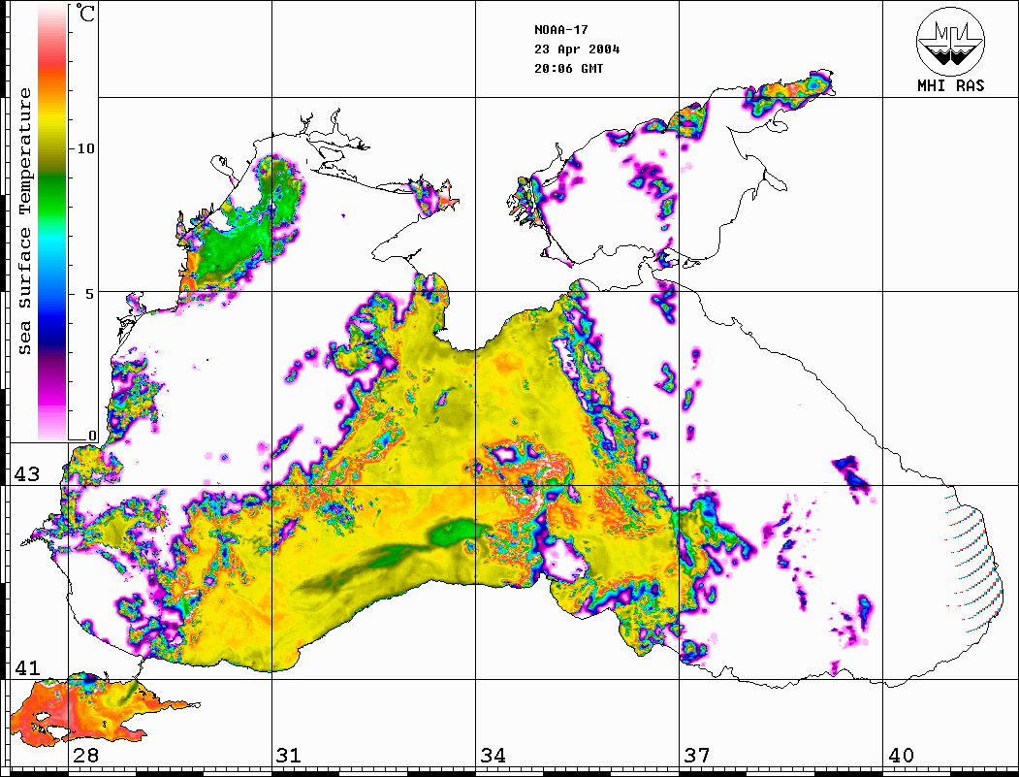Click the latitude label '43'
Image resolution: width=1019 pixels, height=777 pixels.
click(26, 474)
